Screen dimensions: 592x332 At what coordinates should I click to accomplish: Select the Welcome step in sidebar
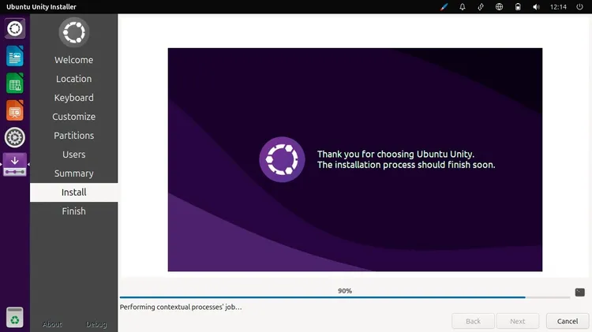click(x=73, y=60)
